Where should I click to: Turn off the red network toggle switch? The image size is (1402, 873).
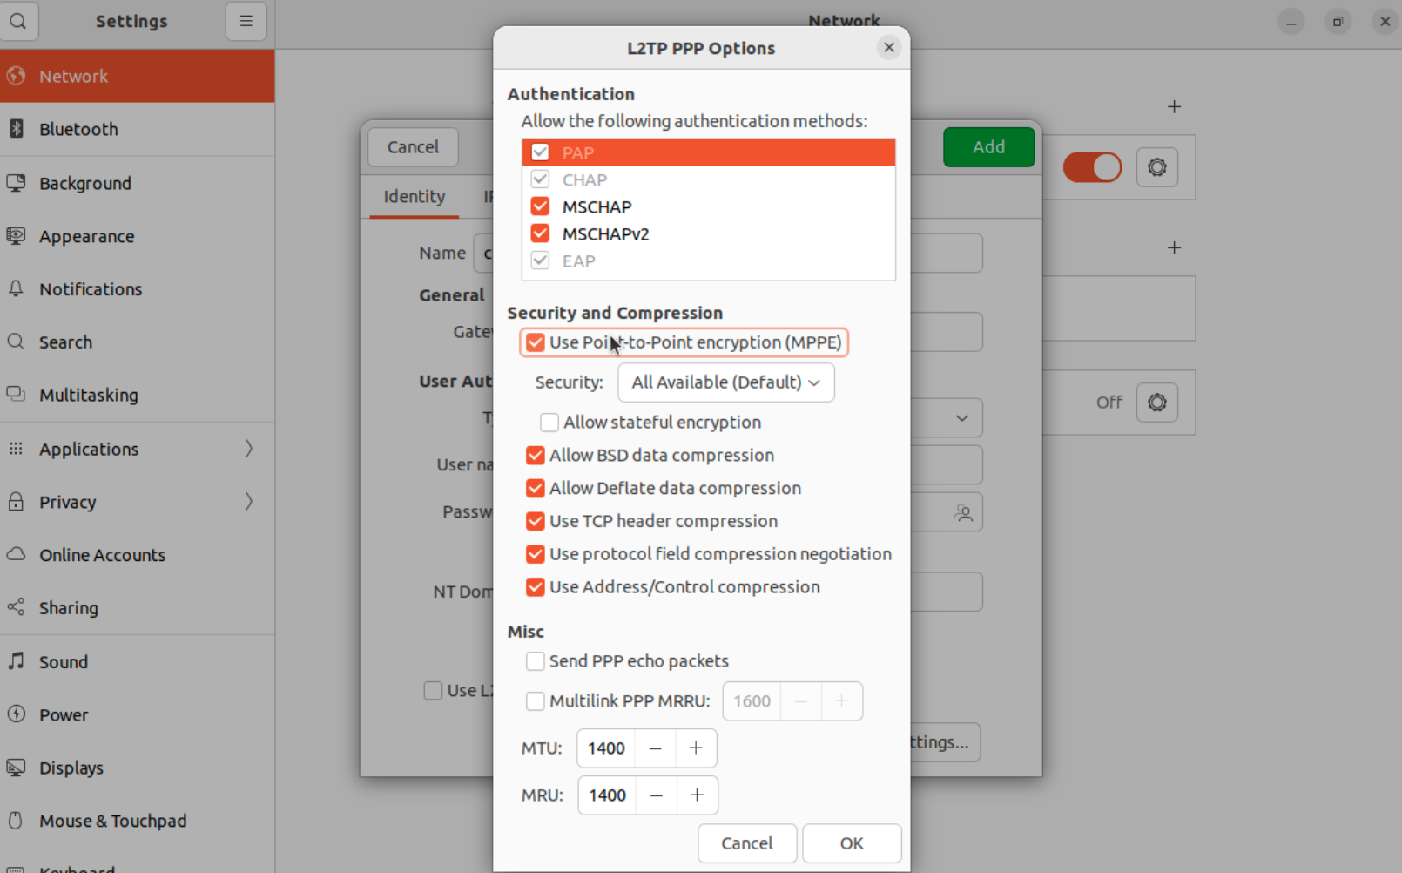(x=1092, y=167)
